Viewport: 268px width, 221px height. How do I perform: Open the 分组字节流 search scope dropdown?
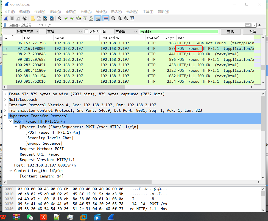click(x=27, y=31)
